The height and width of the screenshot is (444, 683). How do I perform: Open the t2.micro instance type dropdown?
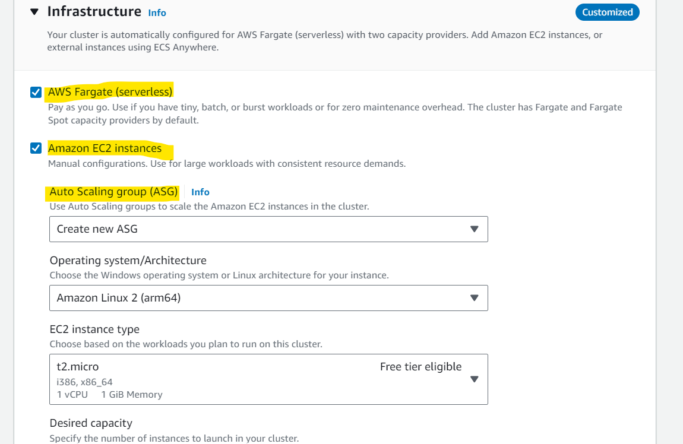click(269, 379)
